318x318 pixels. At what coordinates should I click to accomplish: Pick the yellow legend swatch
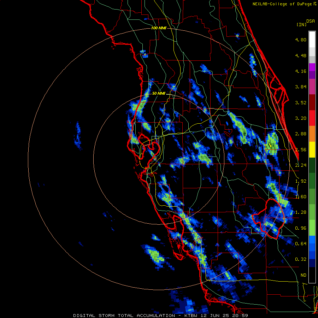[312, 149]
